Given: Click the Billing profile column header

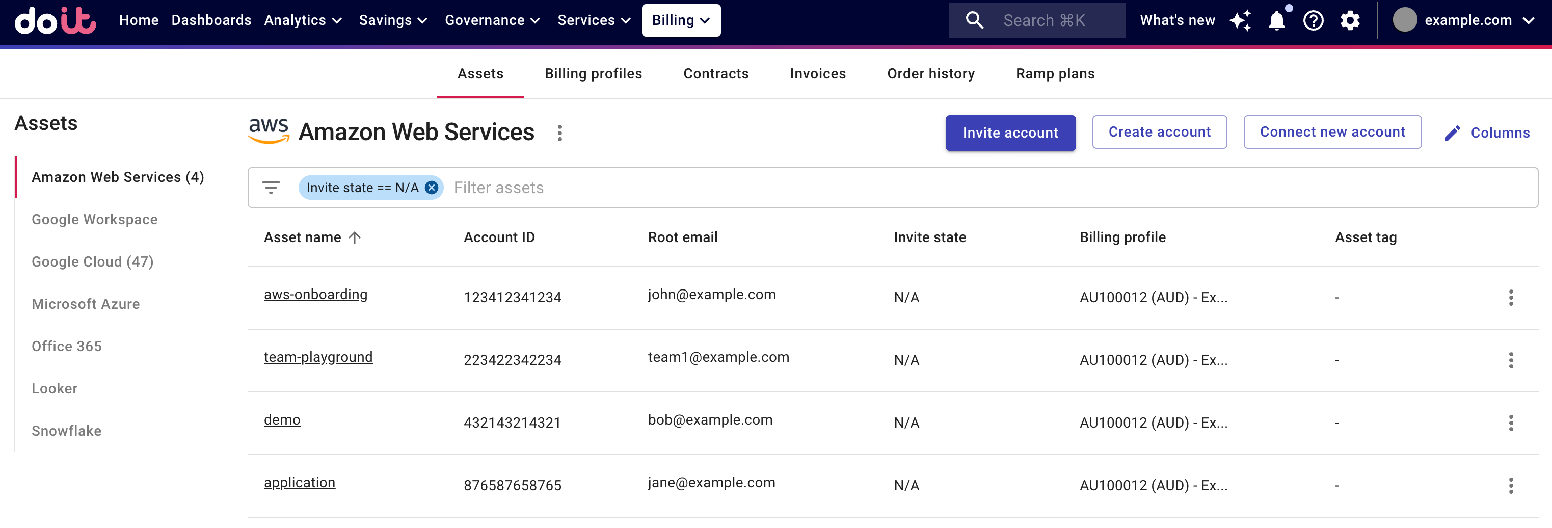Looking at the screenshot, I should pos(1122,237).
